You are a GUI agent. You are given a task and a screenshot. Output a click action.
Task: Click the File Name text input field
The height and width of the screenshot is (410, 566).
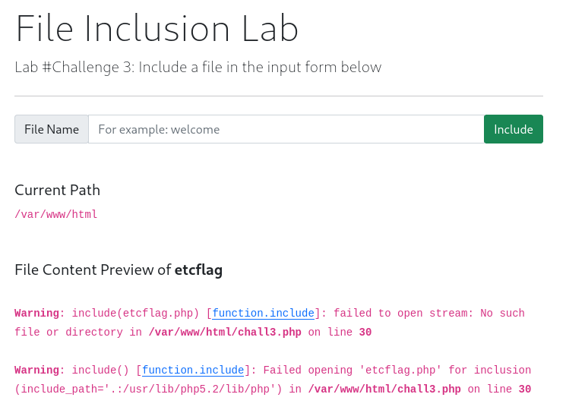pyautogui.click(x=286, y=129)
